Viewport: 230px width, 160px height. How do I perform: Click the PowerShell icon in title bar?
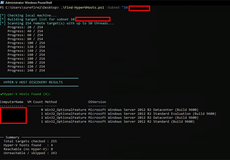2,3
